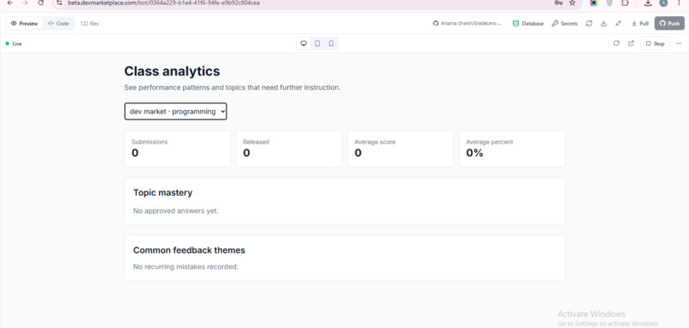689x328 pixels.
Task: Open the dev market - programming dropdown
Action: (176, 112)
